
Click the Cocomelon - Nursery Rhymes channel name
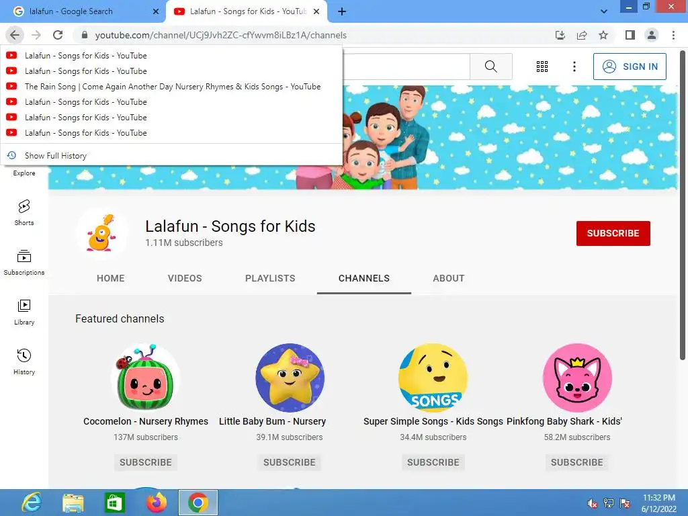click(146, 421)
